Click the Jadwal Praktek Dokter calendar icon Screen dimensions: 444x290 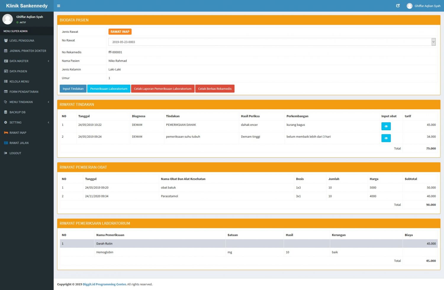[x=6, y=51]
